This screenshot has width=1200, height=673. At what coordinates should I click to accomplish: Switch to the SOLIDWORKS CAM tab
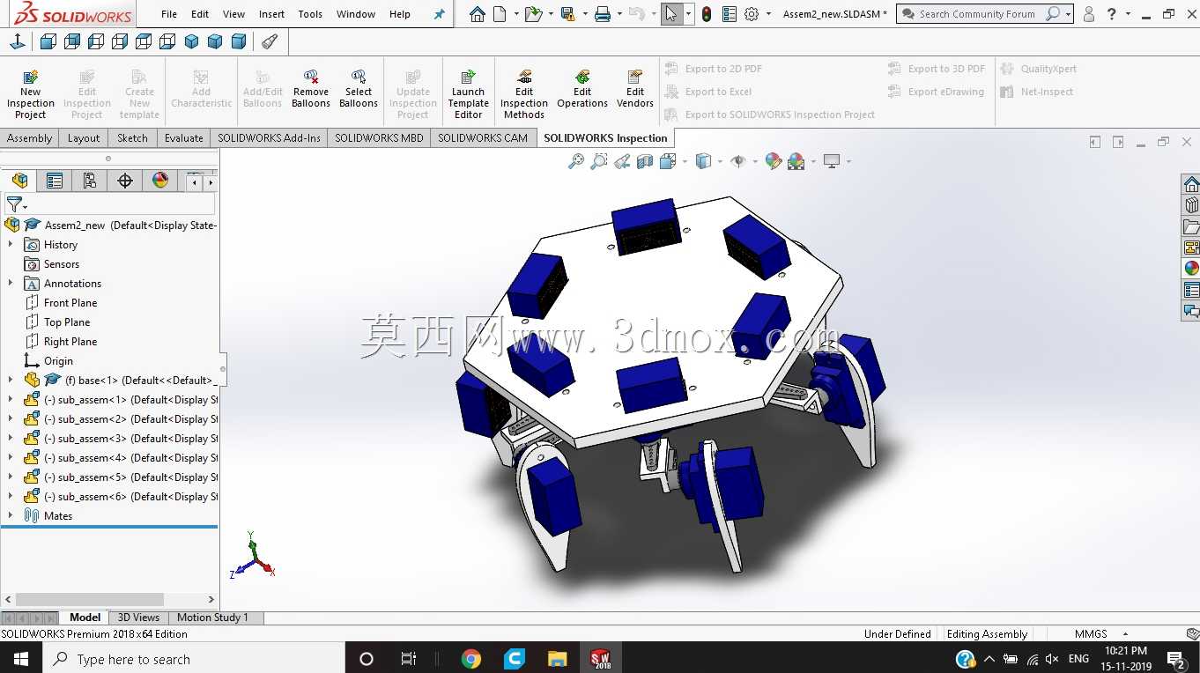[x=483, y=138]
